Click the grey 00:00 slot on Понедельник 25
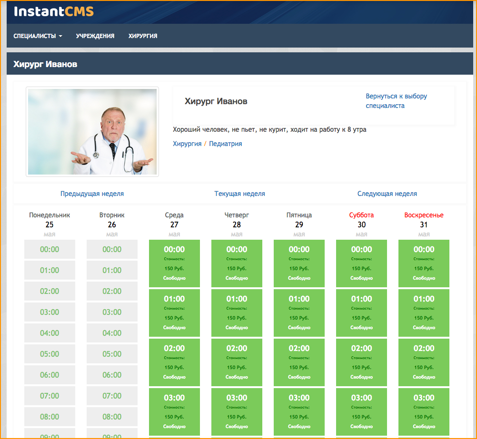This screenshot has height=439, width=477. coord(50,249)
